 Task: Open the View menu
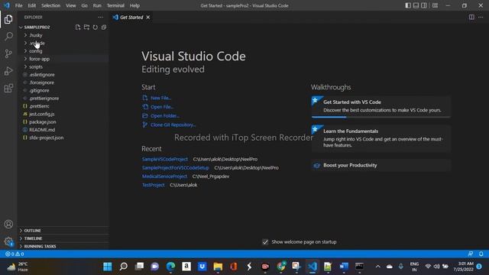pos(71,5)
